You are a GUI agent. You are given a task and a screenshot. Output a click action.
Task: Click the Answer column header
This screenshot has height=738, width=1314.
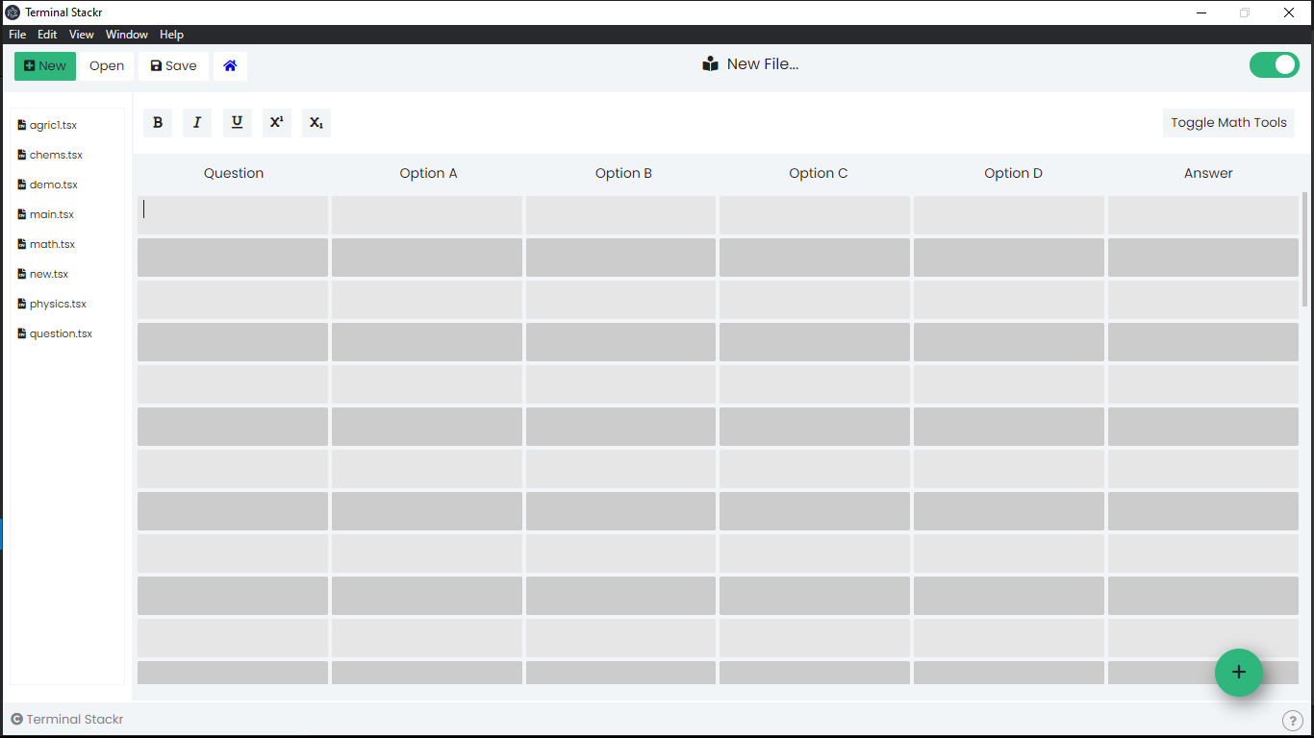tap(1208, 173)
